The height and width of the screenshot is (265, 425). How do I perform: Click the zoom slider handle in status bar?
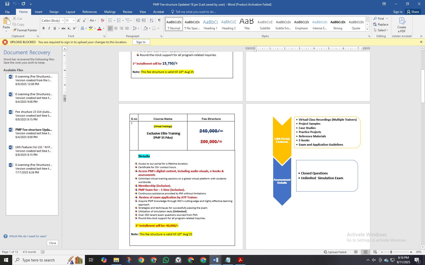point(391,252)
